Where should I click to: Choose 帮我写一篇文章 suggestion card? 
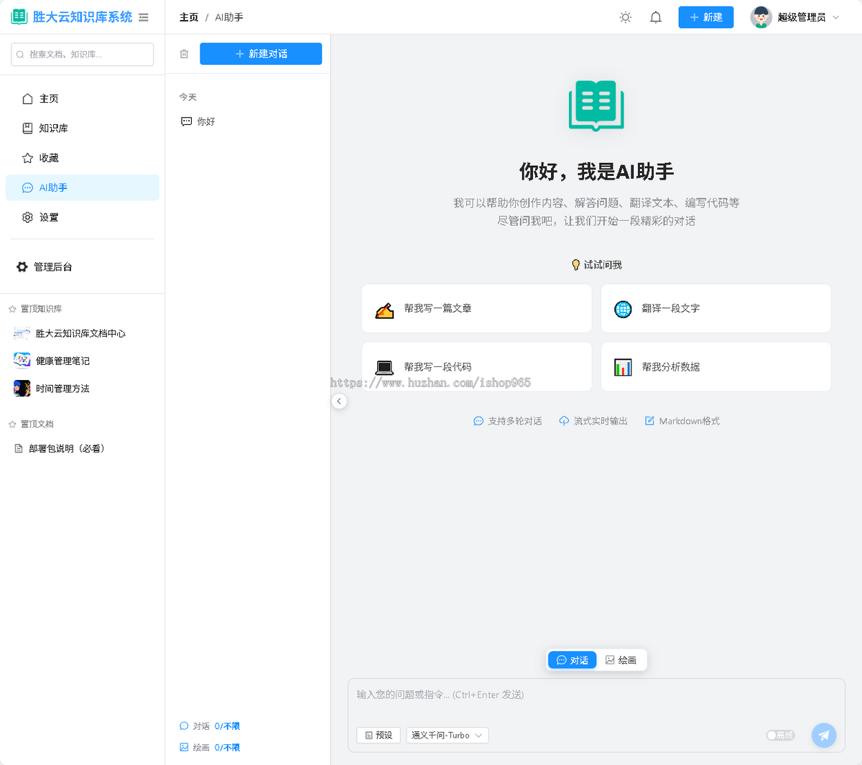pyautogui.click(x=477, y=308)
